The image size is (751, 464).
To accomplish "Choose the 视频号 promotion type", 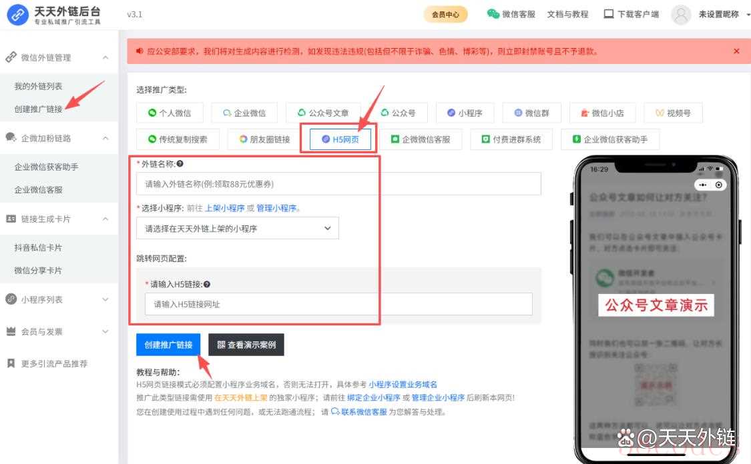I will point(673,113).
